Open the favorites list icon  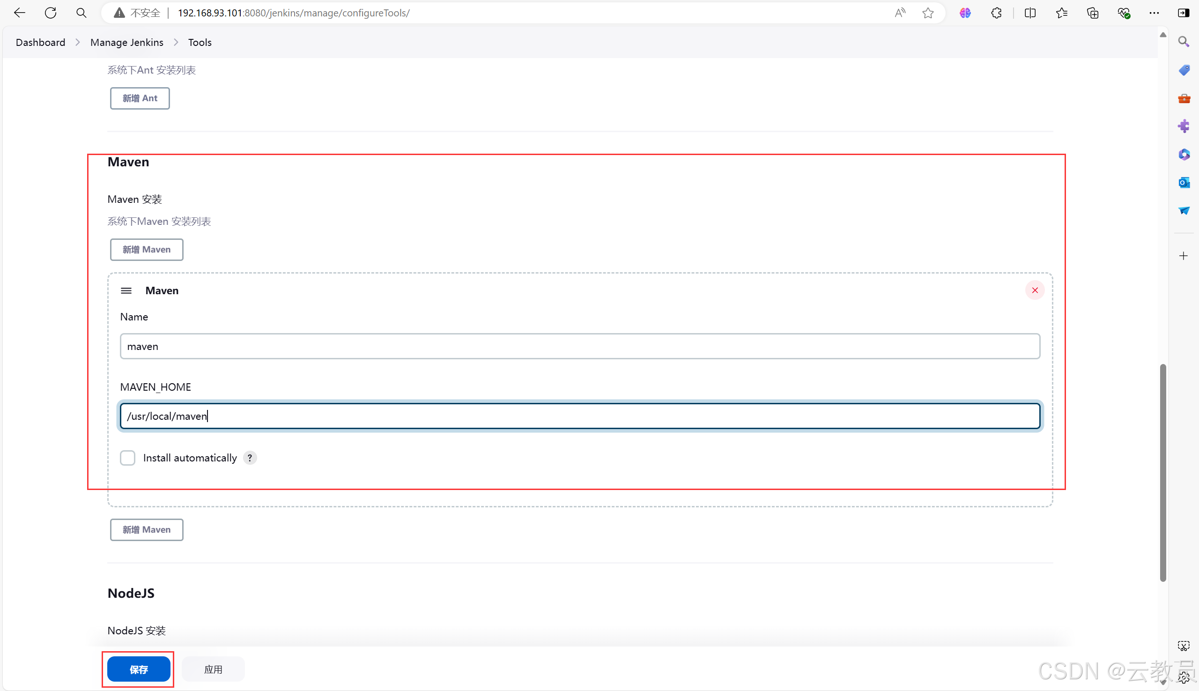pyautogui.click(x=1062, y=13)
